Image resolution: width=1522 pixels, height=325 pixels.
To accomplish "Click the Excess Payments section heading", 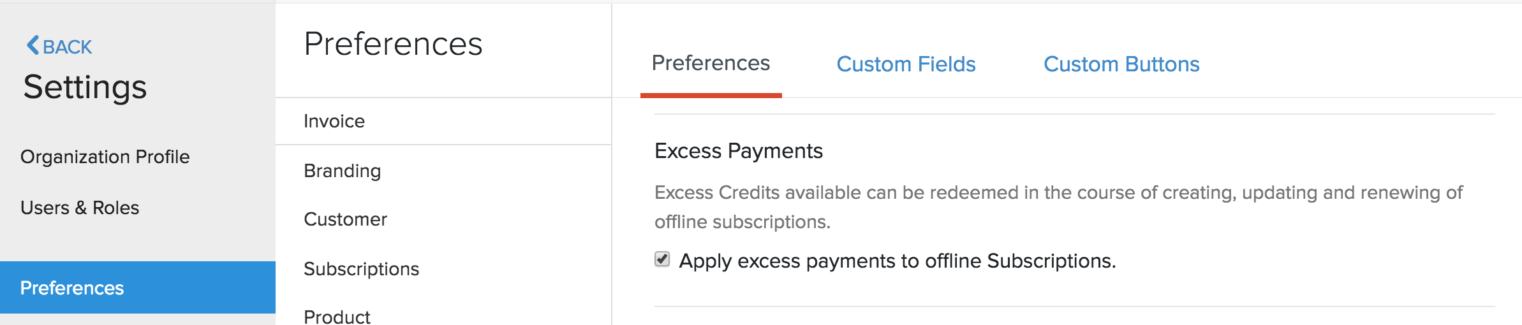I will click(x=738, y=151).
